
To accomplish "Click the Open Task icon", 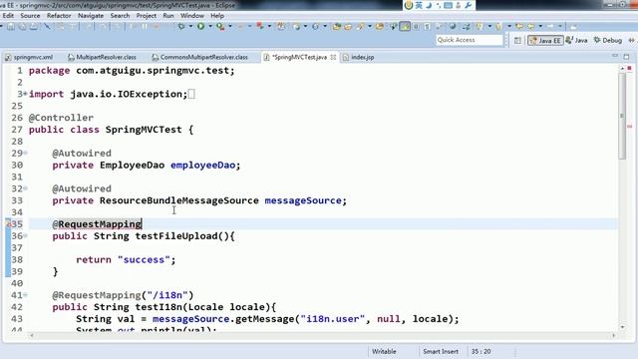I will [x=348, y=27].
